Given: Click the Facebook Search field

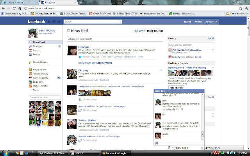Looking at the screenshot, I should coord(91,22).
